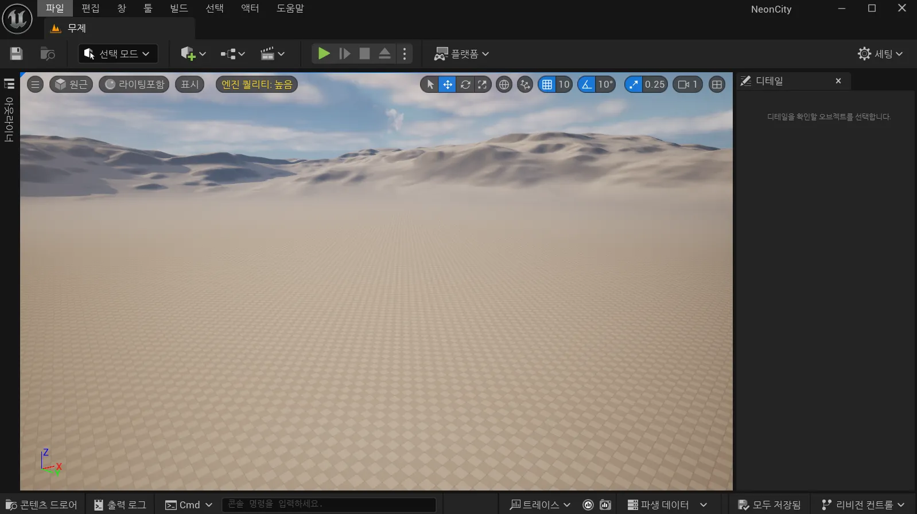The width and height of the screenshot is (917, 514).
Task: Click viewport layout maximize/restore icon
Action: click(717, 84)
